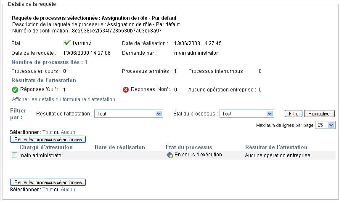This screenshot has width=339, height=201.
Task: Sort by Date de réalisation column header
Action: pyautogui.click(x=120, y=147)
